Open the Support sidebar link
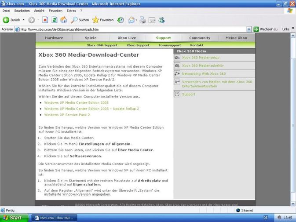 click(x=189, y=94)
